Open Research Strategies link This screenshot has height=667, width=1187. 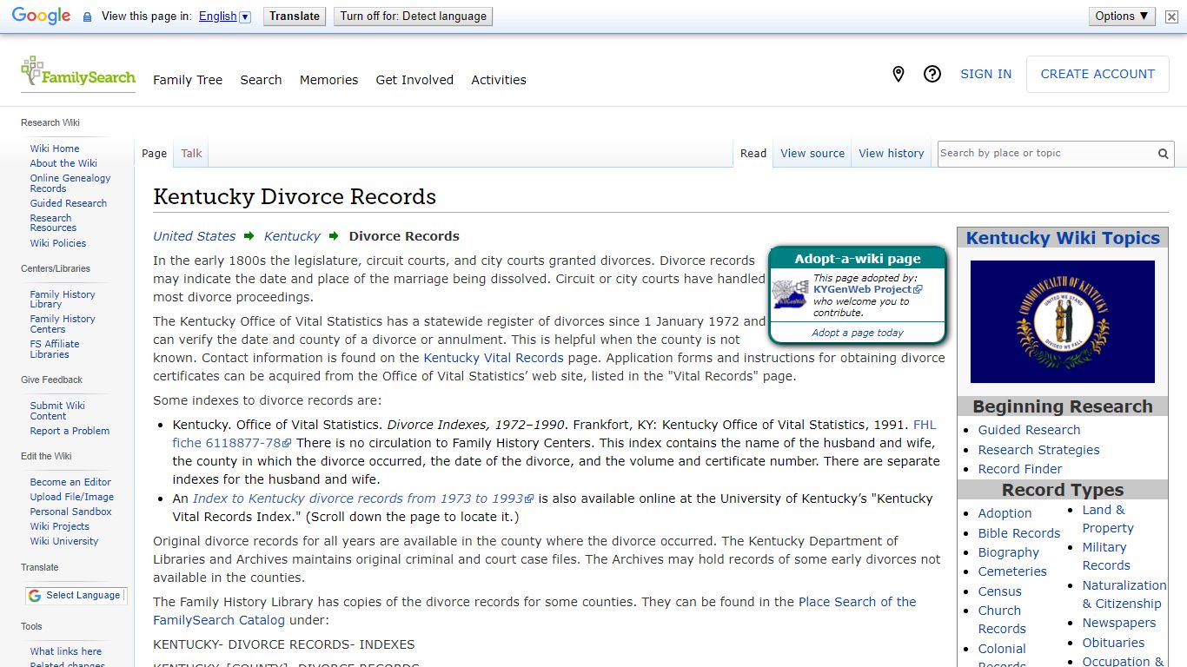click(x=1038, y=450)
